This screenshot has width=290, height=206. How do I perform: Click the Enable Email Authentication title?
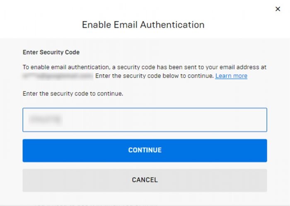[x=143, y=24]
